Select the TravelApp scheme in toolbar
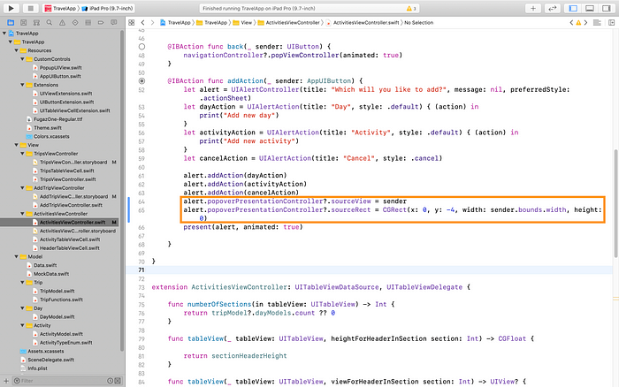This screenshot has height=387, width=619. 59,8
